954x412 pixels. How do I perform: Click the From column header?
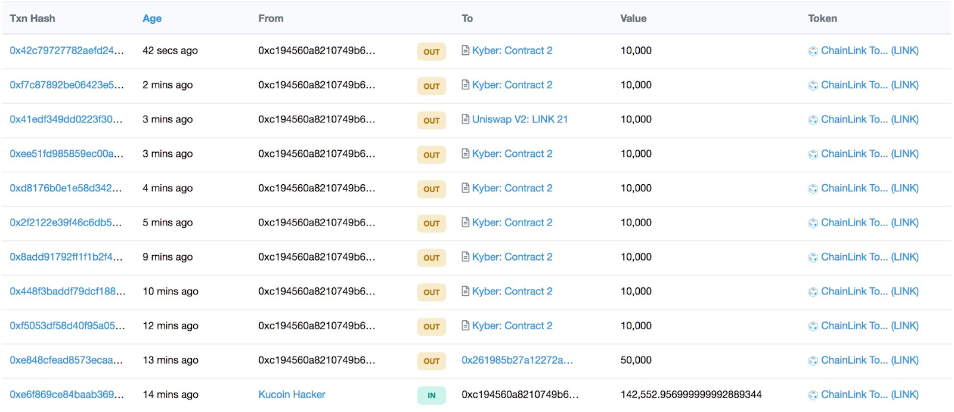click(x=271, y=18)
